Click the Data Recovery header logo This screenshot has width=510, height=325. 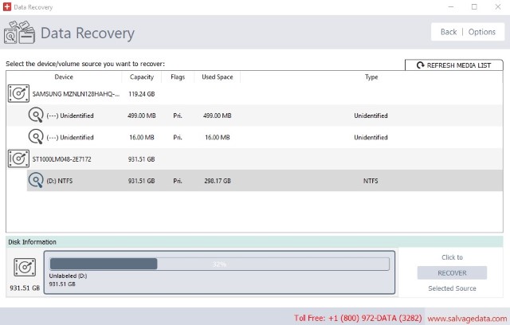pos(18,33)
